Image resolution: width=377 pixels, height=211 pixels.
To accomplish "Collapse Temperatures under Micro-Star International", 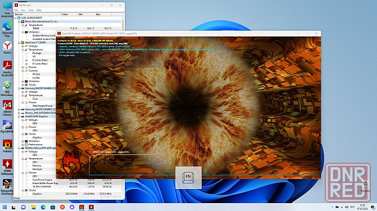I will click(x=23, y=25).
